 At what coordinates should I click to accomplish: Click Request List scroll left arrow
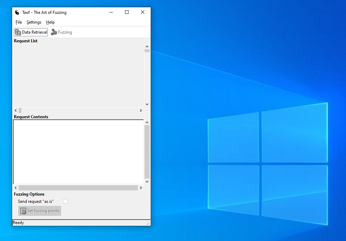[16, 110]
